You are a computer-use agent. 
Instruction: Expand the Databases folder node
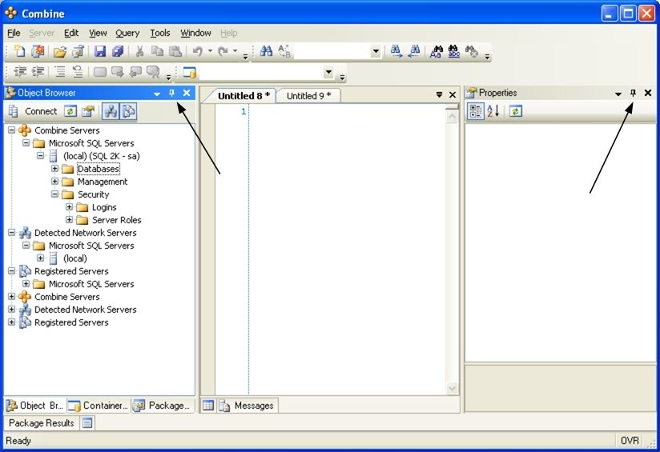point(55,169)
